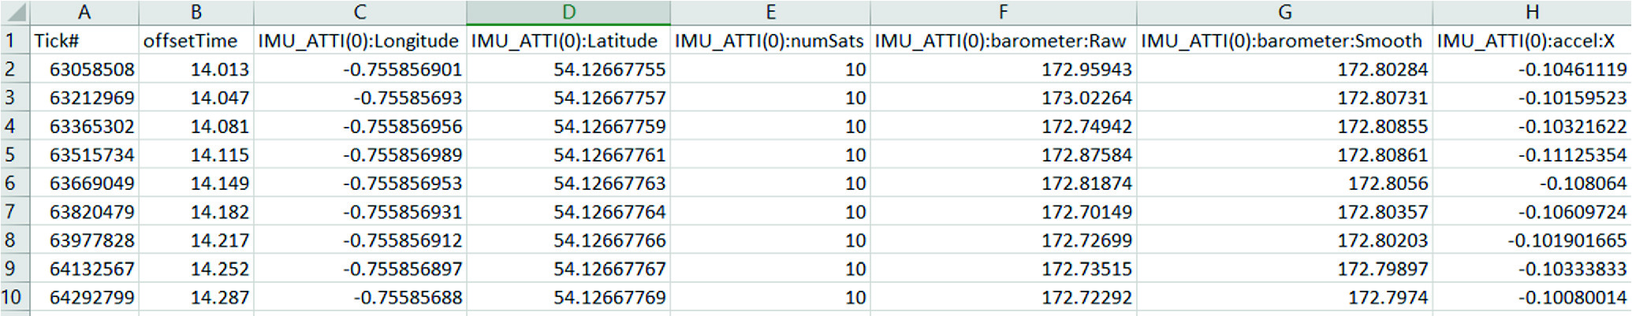Select column F header

pyautogui.click(x=1003, y=13)
